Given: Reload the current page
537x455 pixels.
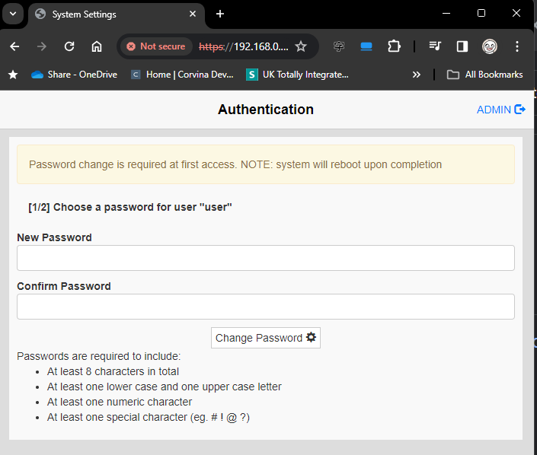Looking at the screenshot, I should click(x=69, y=46).
